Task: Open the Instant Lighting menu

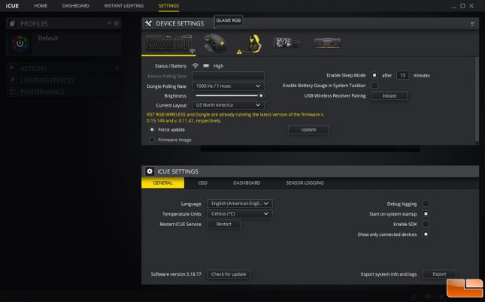Action: tap(124, 5)
